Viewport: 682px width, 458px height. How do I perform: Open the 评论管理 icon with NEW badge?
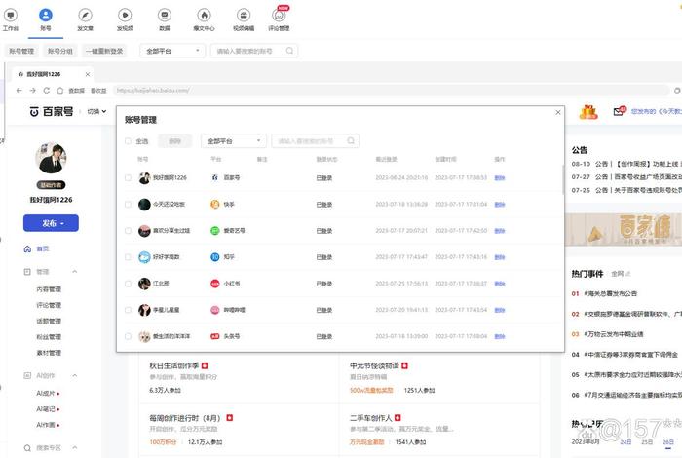tap(279, 16)
